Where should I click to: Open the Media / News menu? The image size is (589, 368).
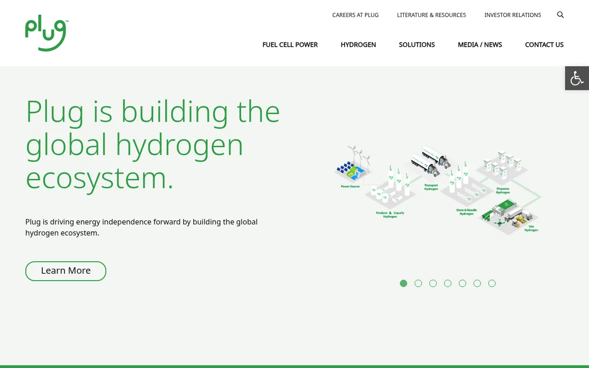(480, 45)
